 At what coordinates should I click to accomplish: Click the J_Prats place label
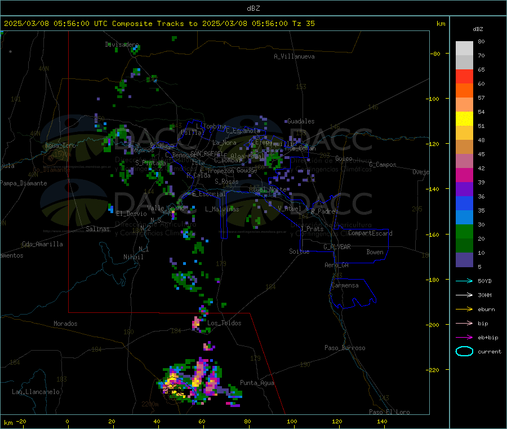(312, 229)
